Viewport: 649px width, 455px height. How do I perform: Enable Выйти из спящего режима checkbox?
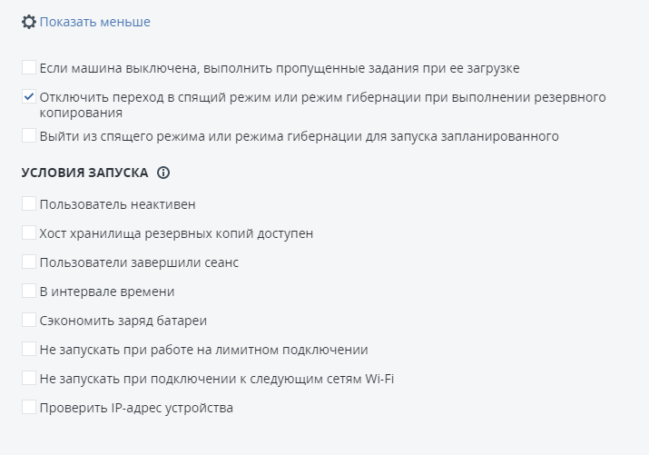click(x=29, y=136)
